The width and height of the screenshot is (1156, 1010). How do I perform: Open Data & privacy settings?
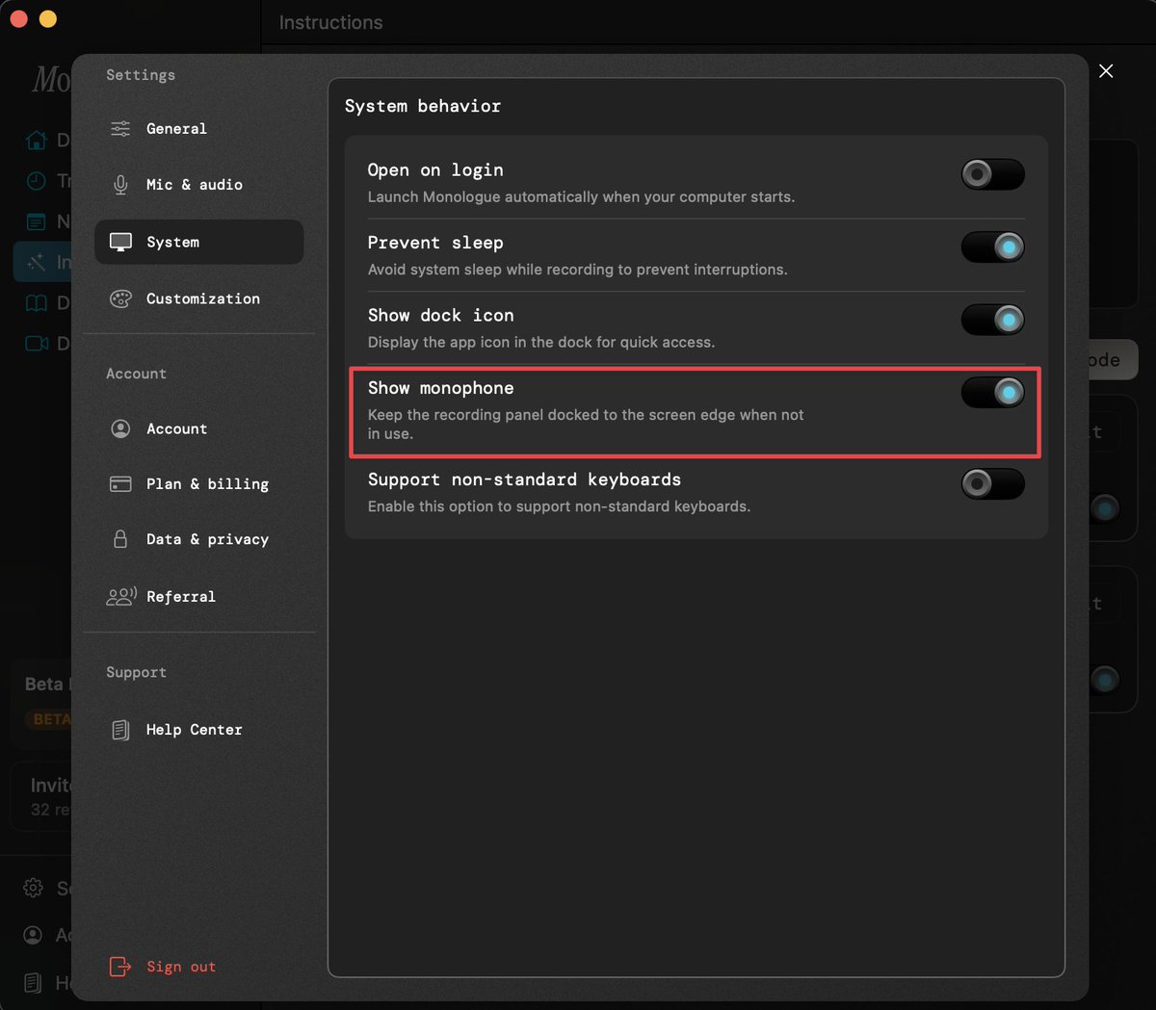[198, 539]
